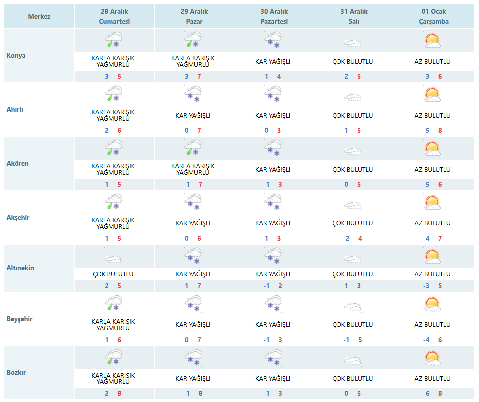The width and height of the screenshot is (479, 402).
Task: Click Akören cloudy icon for 31 Aralık
Action: [353, 151]
